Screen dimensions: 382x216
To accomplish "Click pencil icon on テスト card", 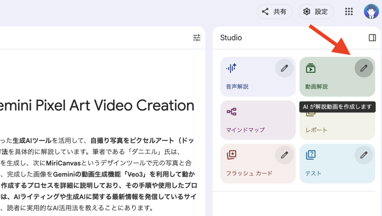I will pyautogui.click(x=364, y=155).
